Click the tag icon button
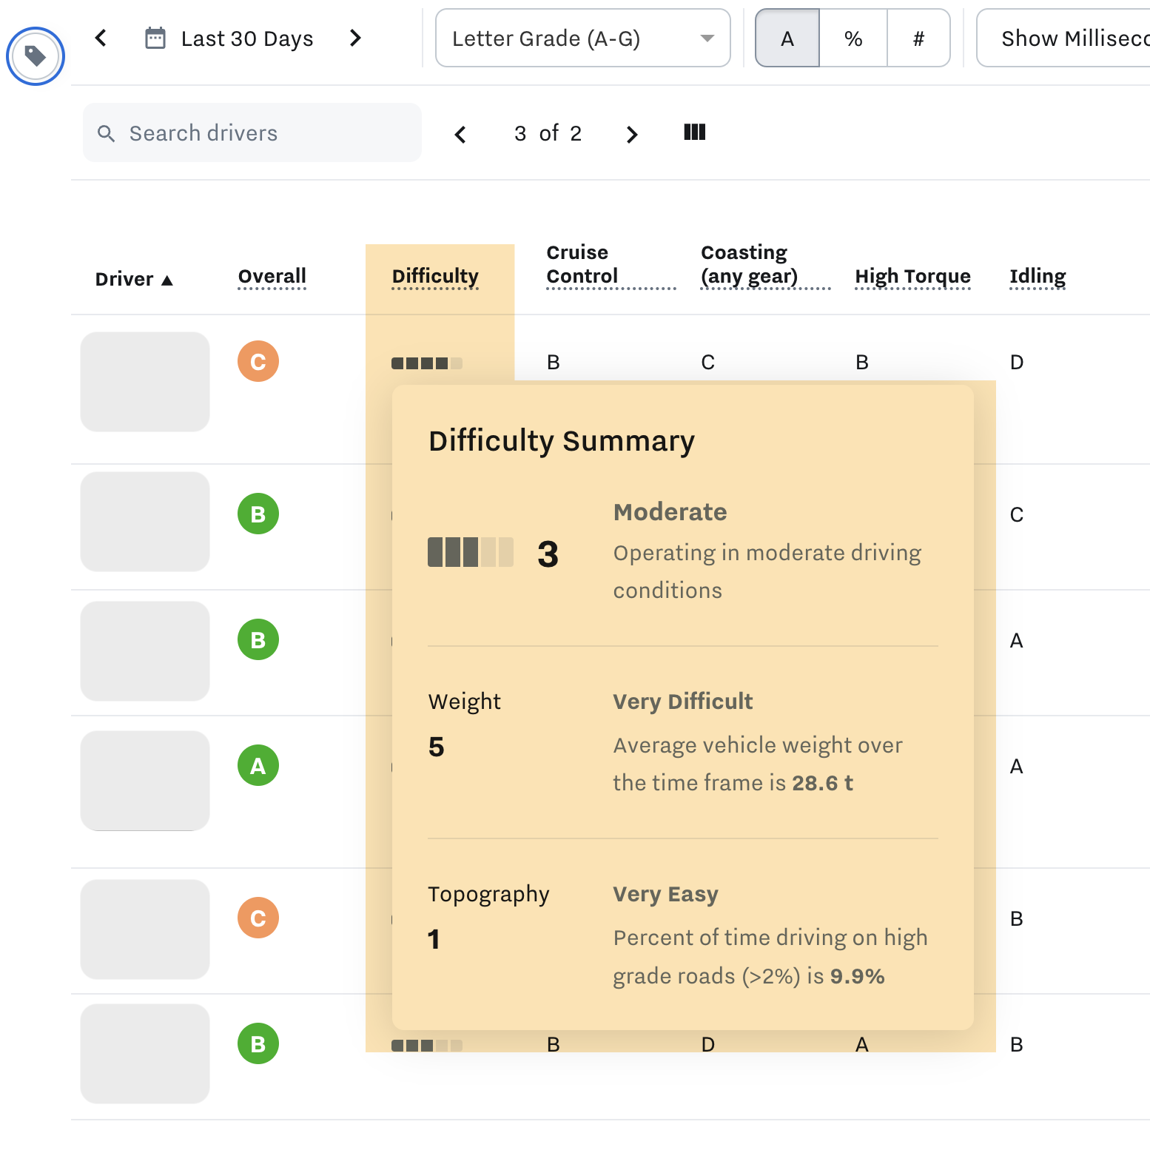Screen dimensions: 1150x1150 [36, 56]
